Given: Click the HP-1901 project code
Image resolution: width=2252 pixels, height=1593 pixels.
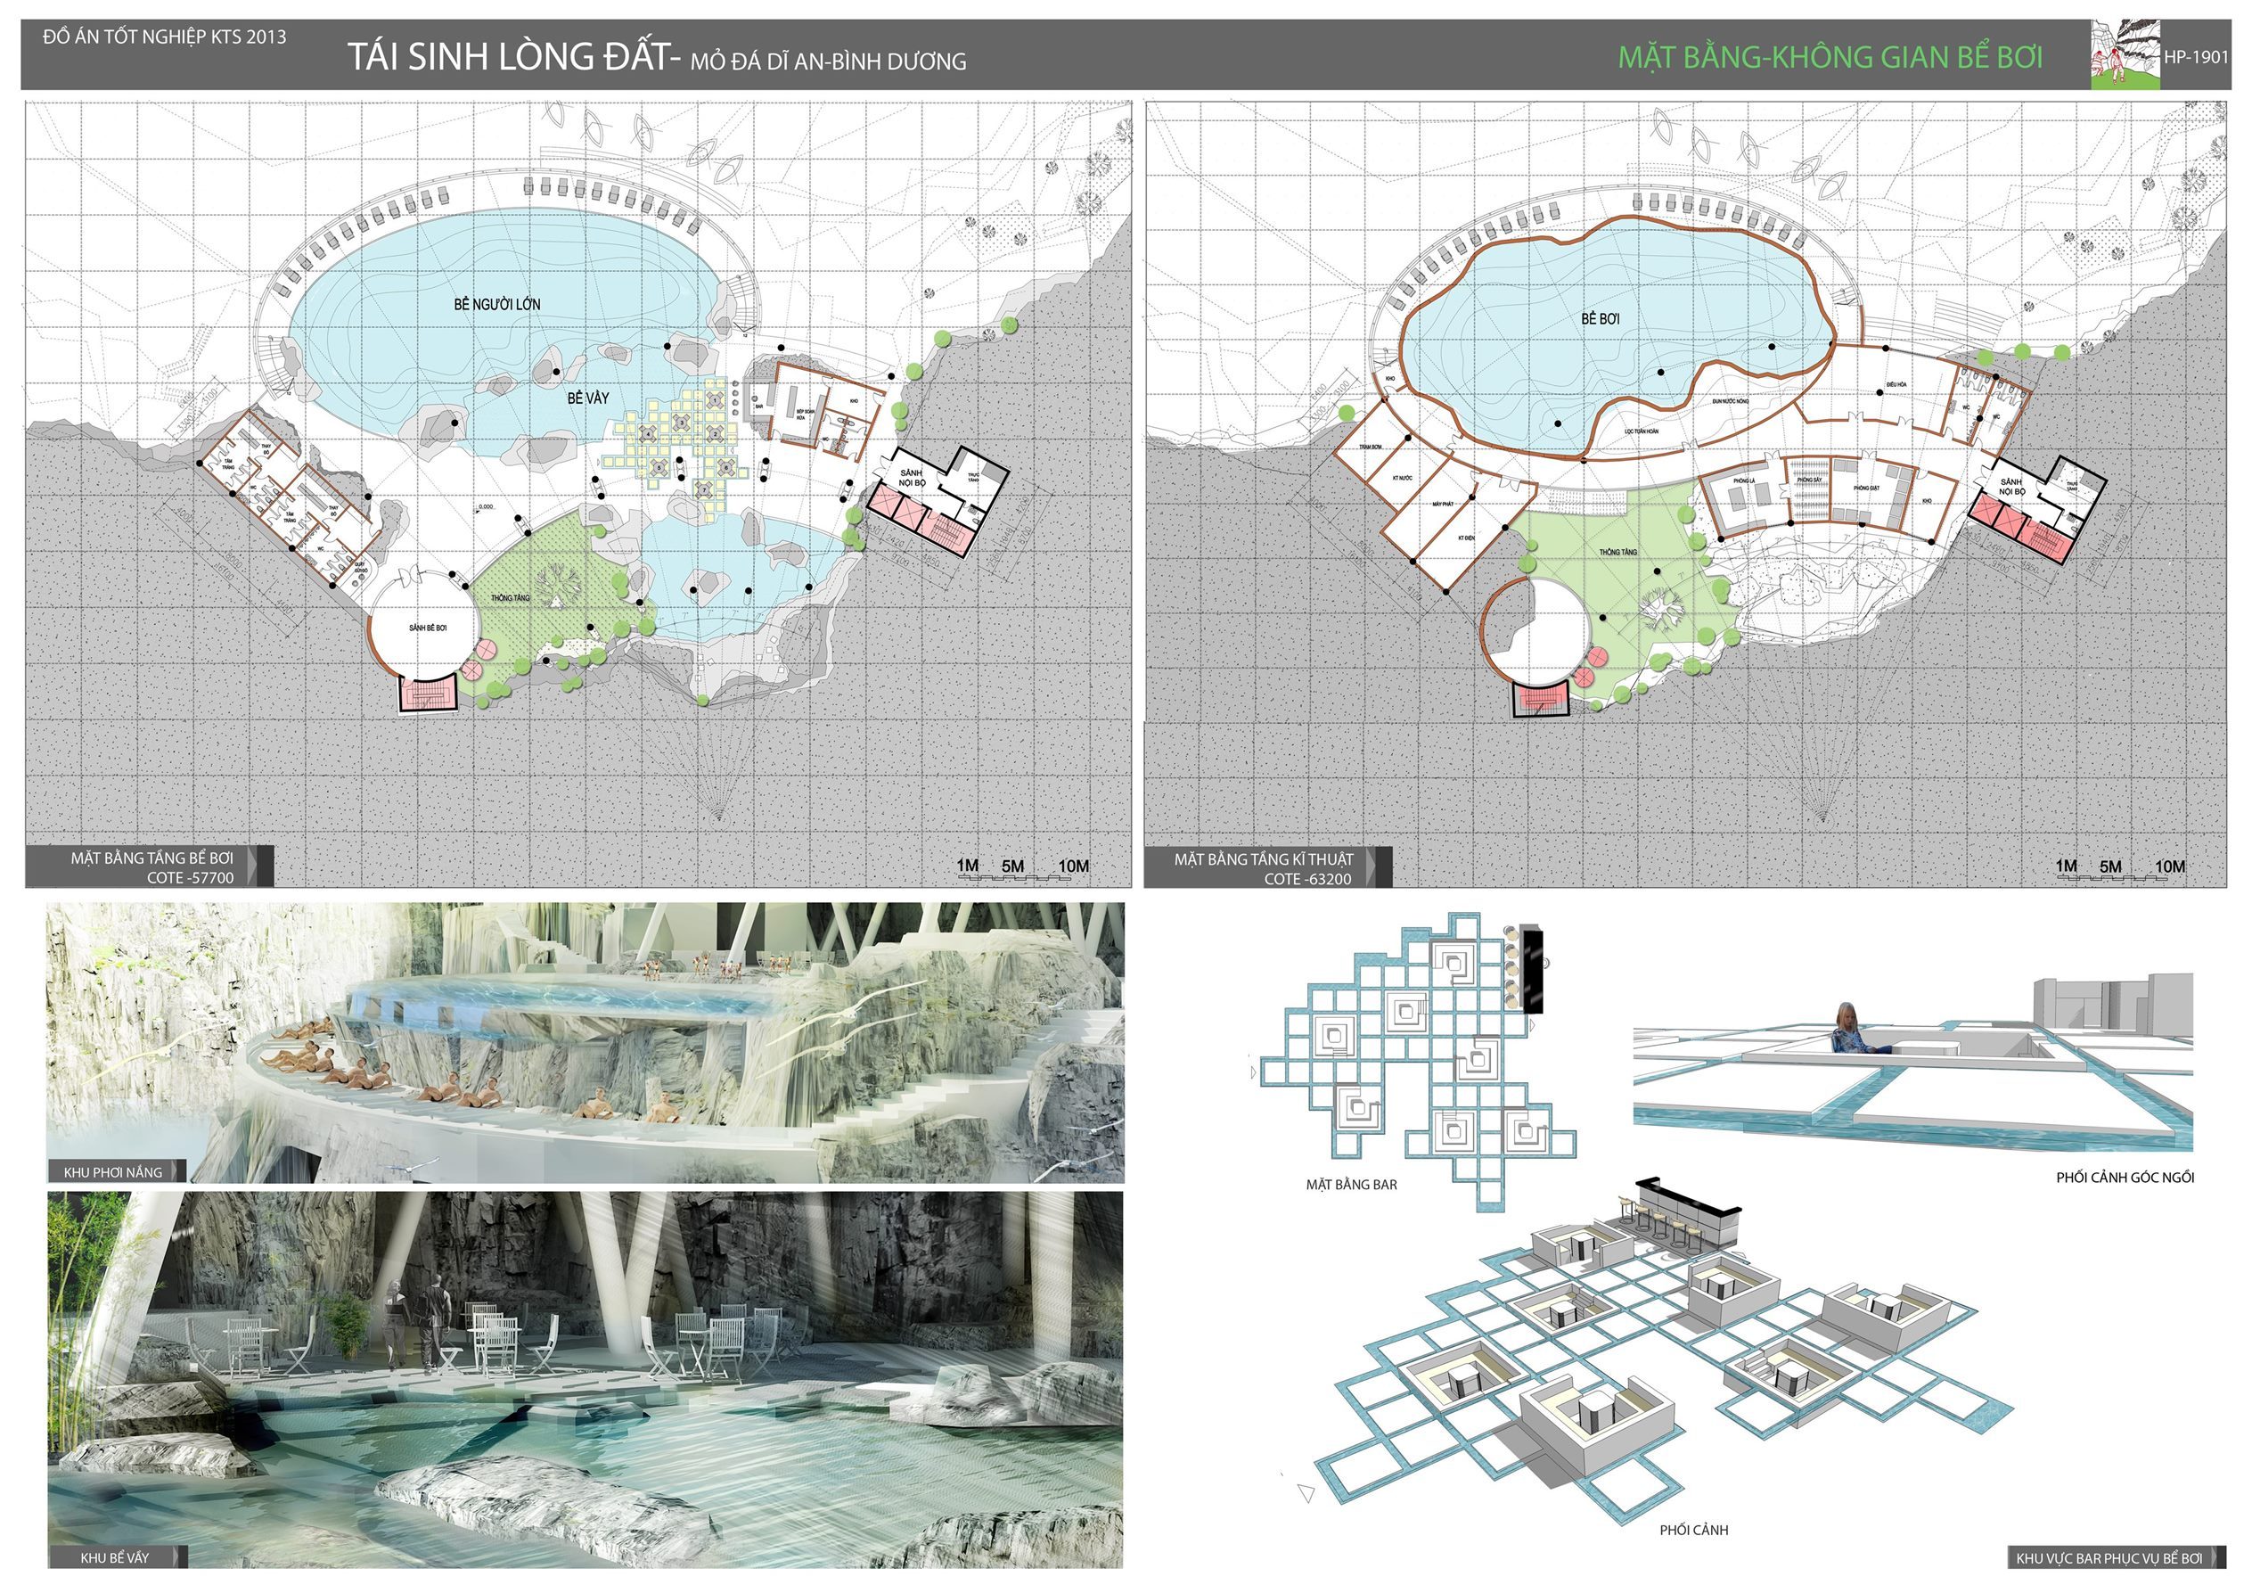Looking at the screenshot, I should tap(2195, 57).
